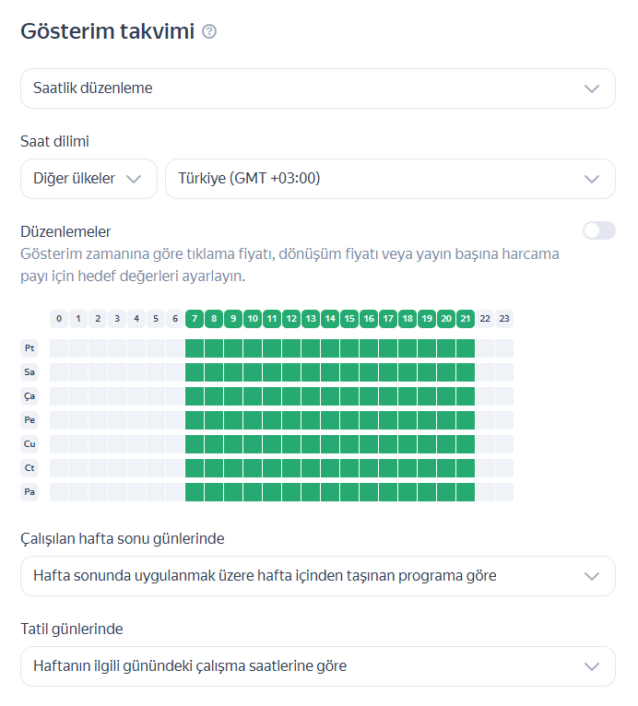The height and width of the screenshot is (706, 638).
Task: Expand the Diğer ülkeler country selector
Action: point(89,179)
